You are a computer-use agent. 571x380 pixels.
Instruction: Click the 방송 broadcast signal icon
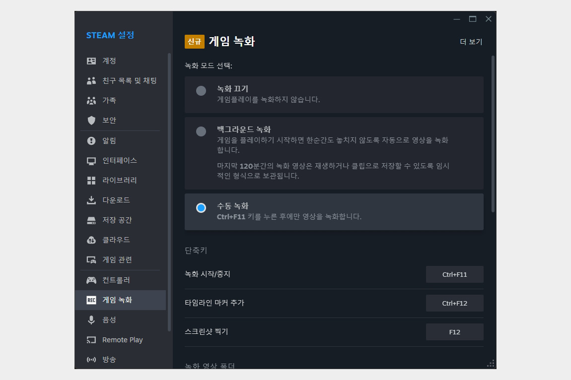coord(91,360)
